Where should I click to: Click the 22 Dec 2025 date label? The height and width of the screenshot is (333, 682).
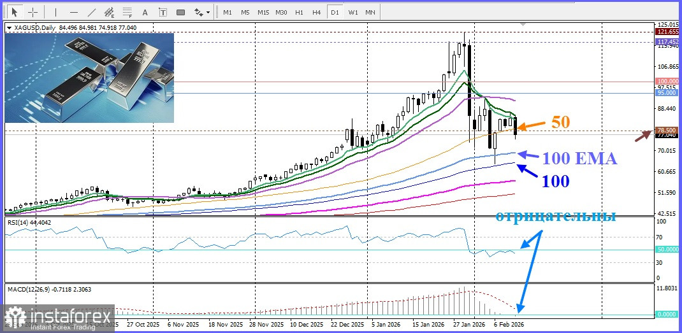(349, 324)
